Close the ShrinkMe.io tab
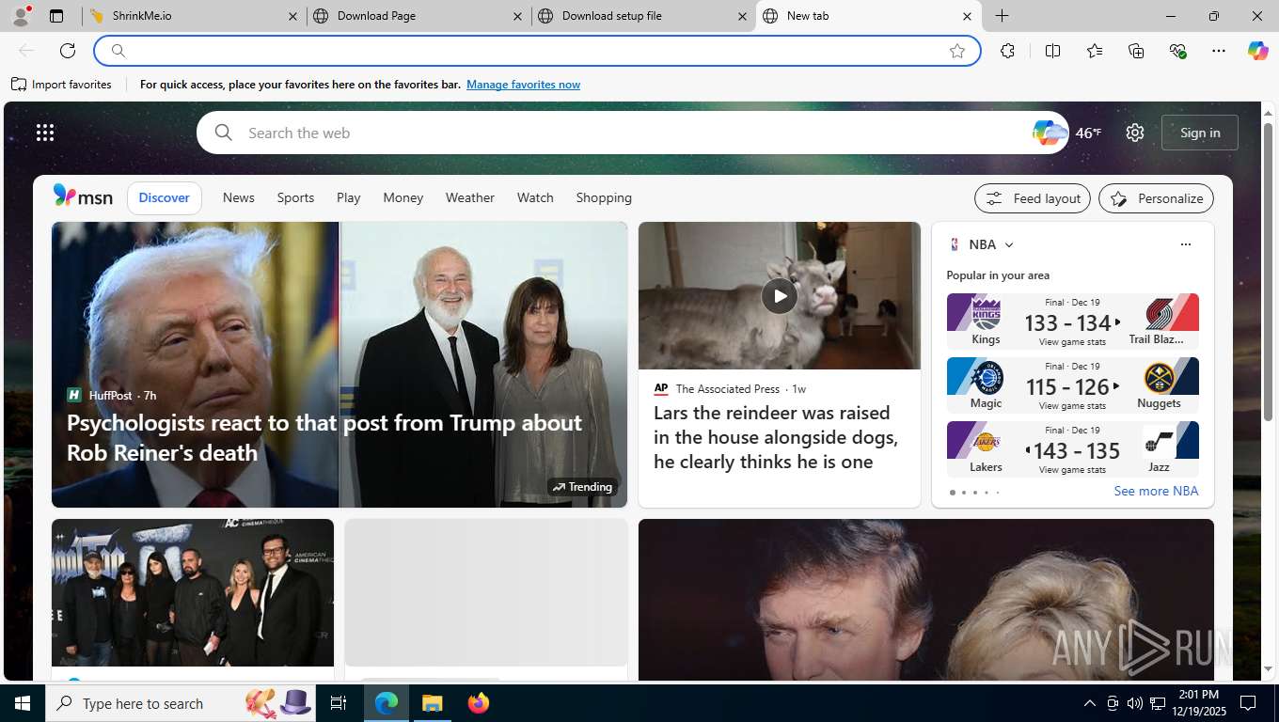Screen dimensions: 1279x722 tap(292, 16)
